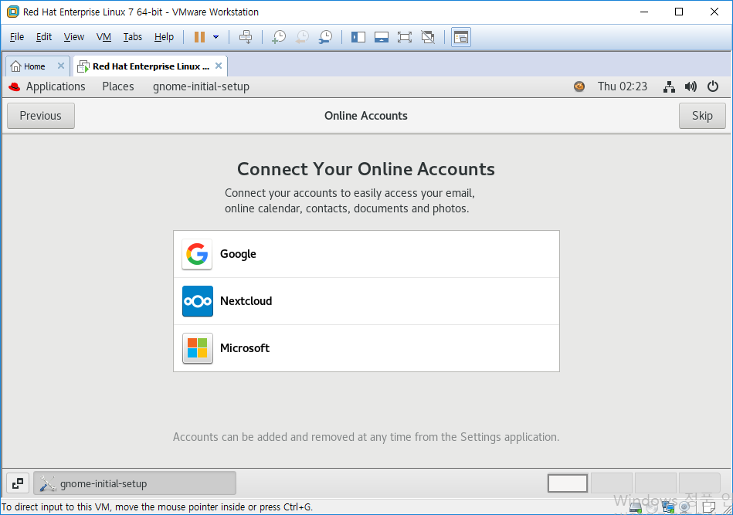This screenshot has height=515, width=733.
Task: Connect a Nextcloud account
Action: pyautogui.click(x=366, y=301)
